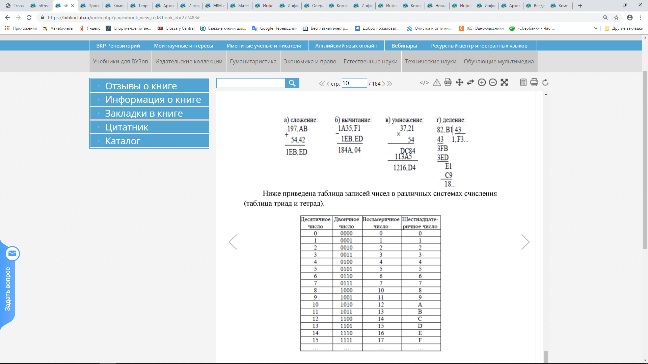Zoom in with the plus icon
Viewport: 648px width, 364px height.
click(482, 83)
